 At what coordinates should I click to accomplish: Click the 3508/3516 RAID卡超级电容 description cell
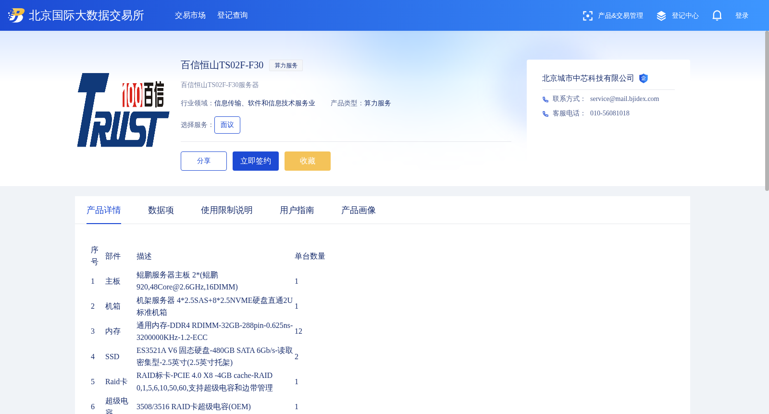click(x=194, y=406)
